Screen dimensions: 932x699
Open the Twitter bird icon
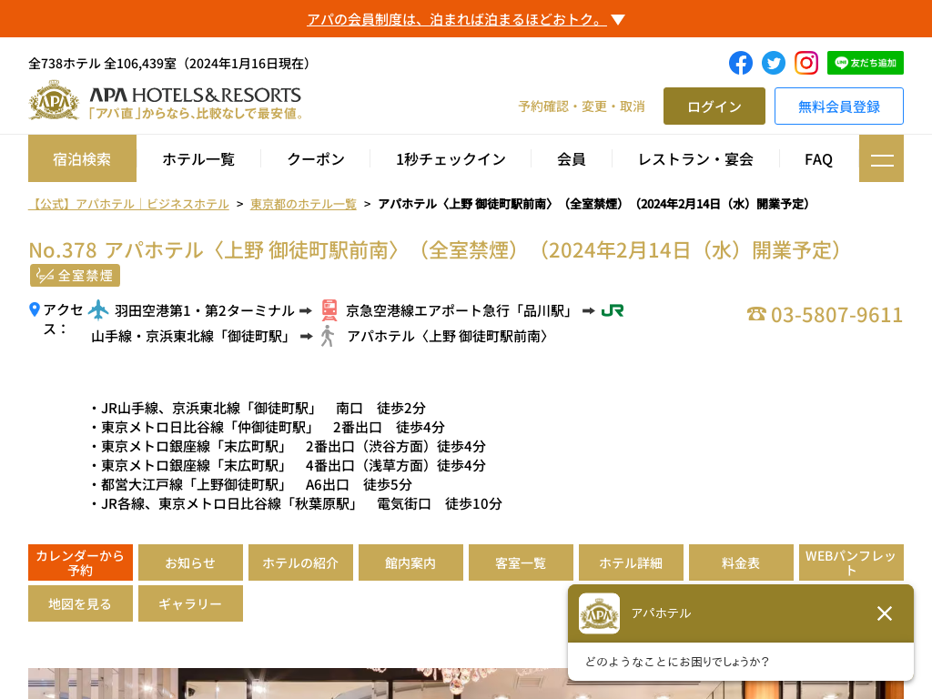point(774,63)
